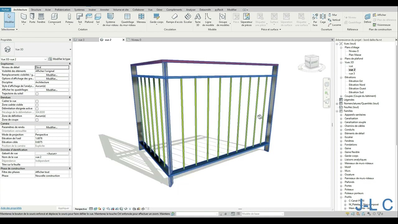The image size is (398, 224).
Task: Click Modifier for Paramètres de rendu
Action: (52, 127)
